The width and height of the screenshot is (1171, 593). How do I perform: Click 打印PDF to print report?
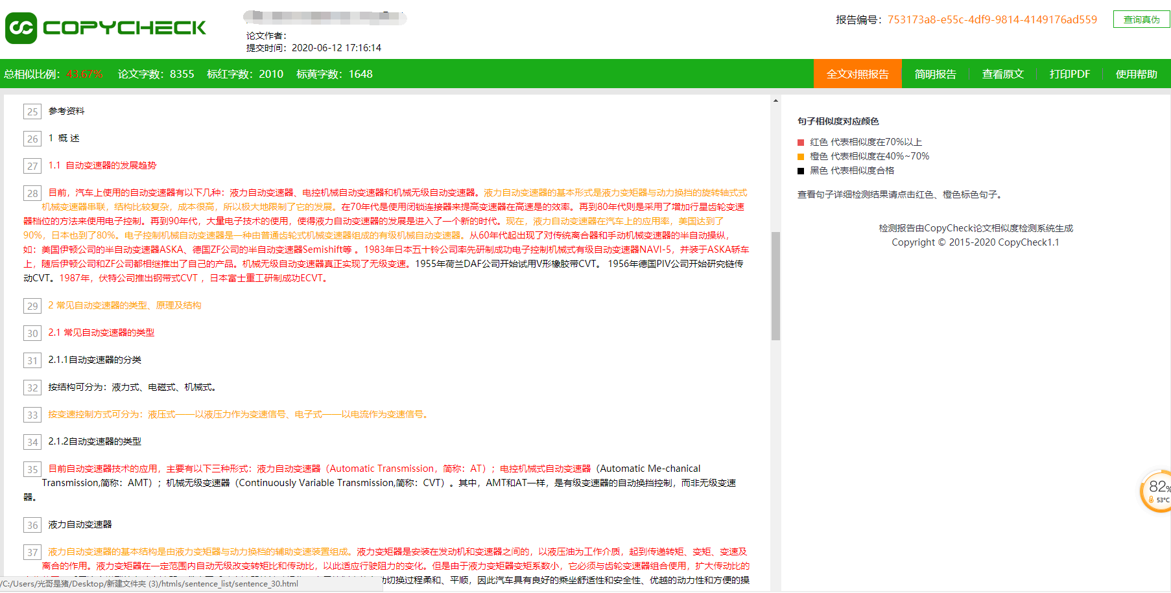[1069, 74]
